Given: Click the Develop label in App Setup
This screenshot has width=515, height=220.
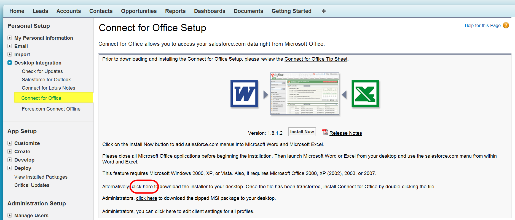Looking at the screenshot, I should (24, 160).
